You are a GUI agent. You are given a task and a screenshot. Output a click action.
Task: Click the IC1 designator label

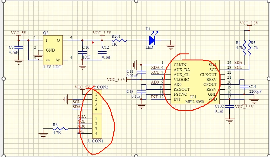point(193,97)
